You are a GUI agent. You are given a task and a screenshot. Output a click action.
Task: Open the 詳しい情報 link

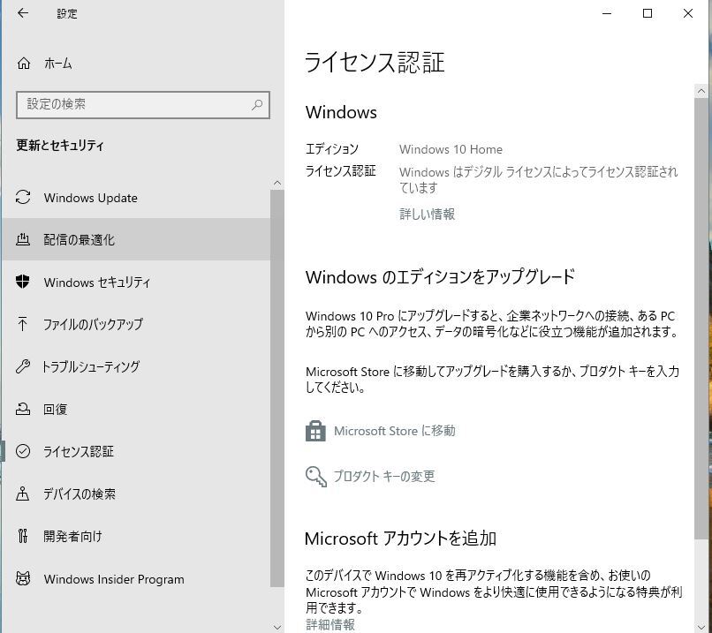click(x=427, y=214)
